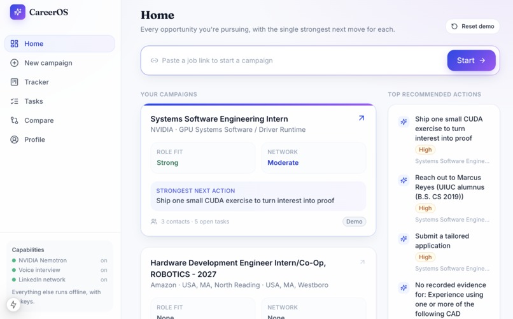This screenshot has height=319, width=513.
Task: Click the link icon in job link field
Action: tap(154, 60)
